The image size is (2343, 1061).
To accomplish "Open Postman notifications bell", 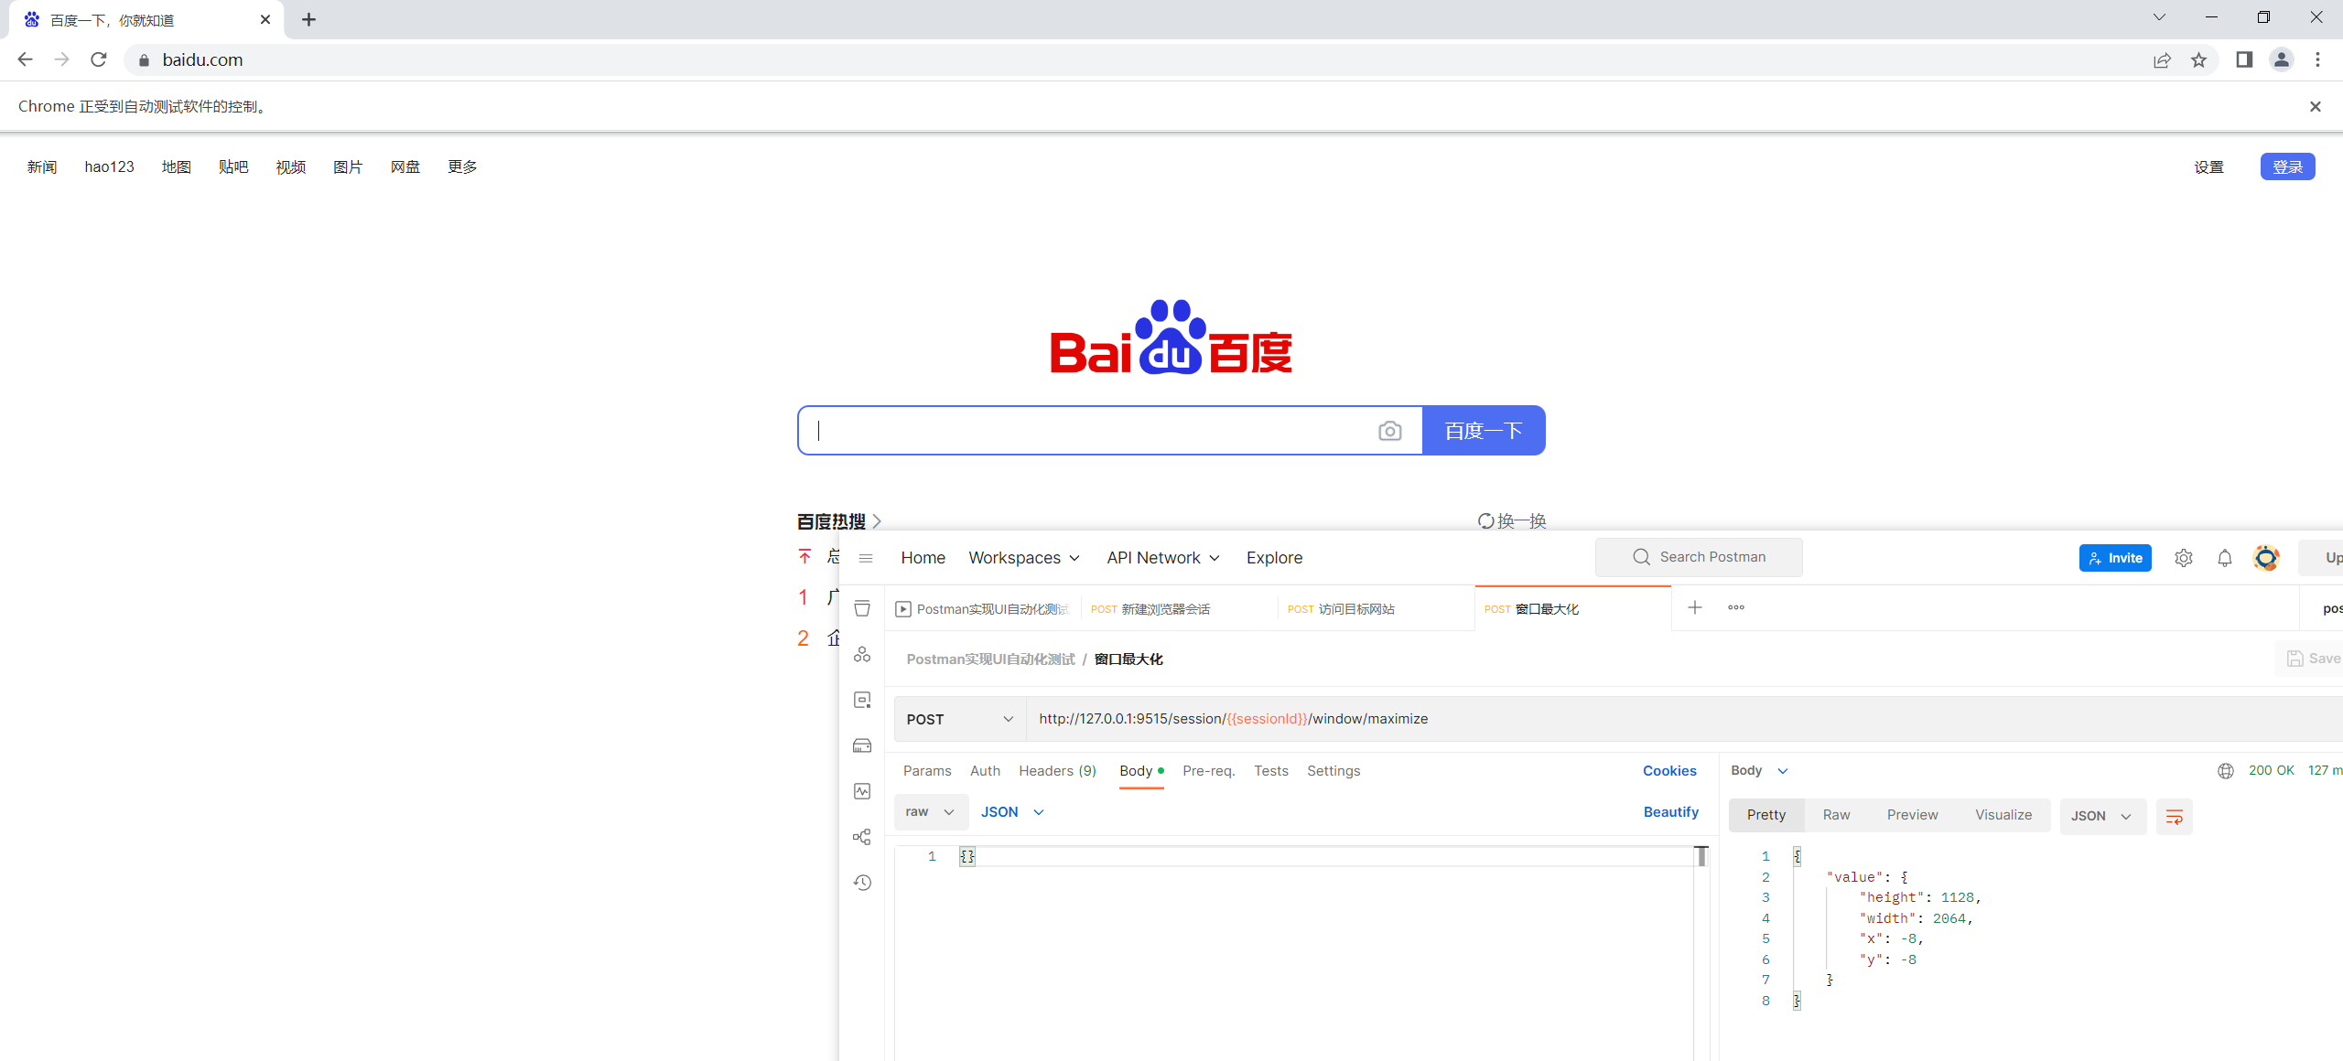I will (x=2225, y=558).
